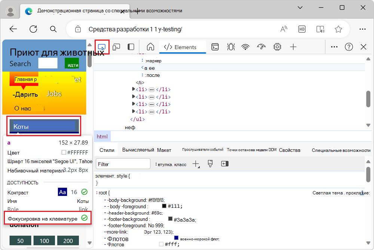Image resolution: width=374 pixels, height=250 pixels.
Task: Open the Светлая тема stylesheet link
Action: tap(341, 193)
